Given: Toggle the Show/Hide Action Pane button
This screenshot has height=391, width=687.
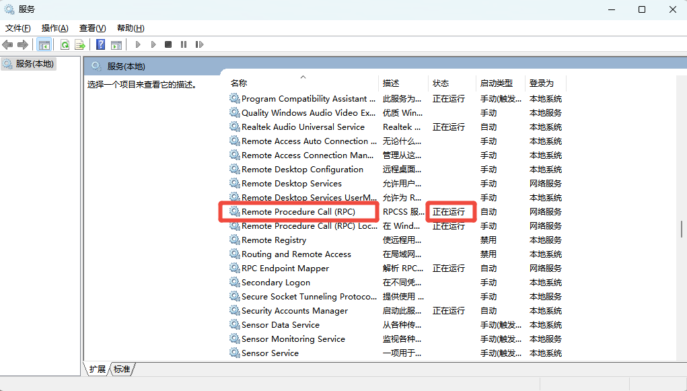Looking at the screenshot, I should pos(116,44).
